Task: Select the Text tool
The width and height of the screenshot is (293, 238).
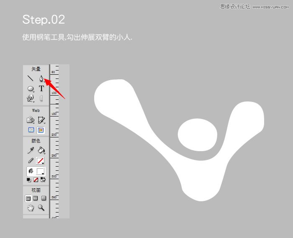Action: tap(41, 89)
